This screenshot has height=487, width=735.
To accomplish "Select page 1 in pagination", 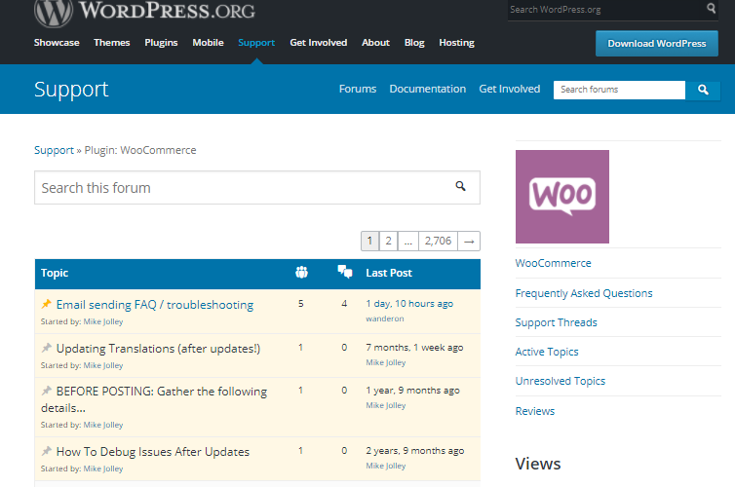I will [369, 242].
